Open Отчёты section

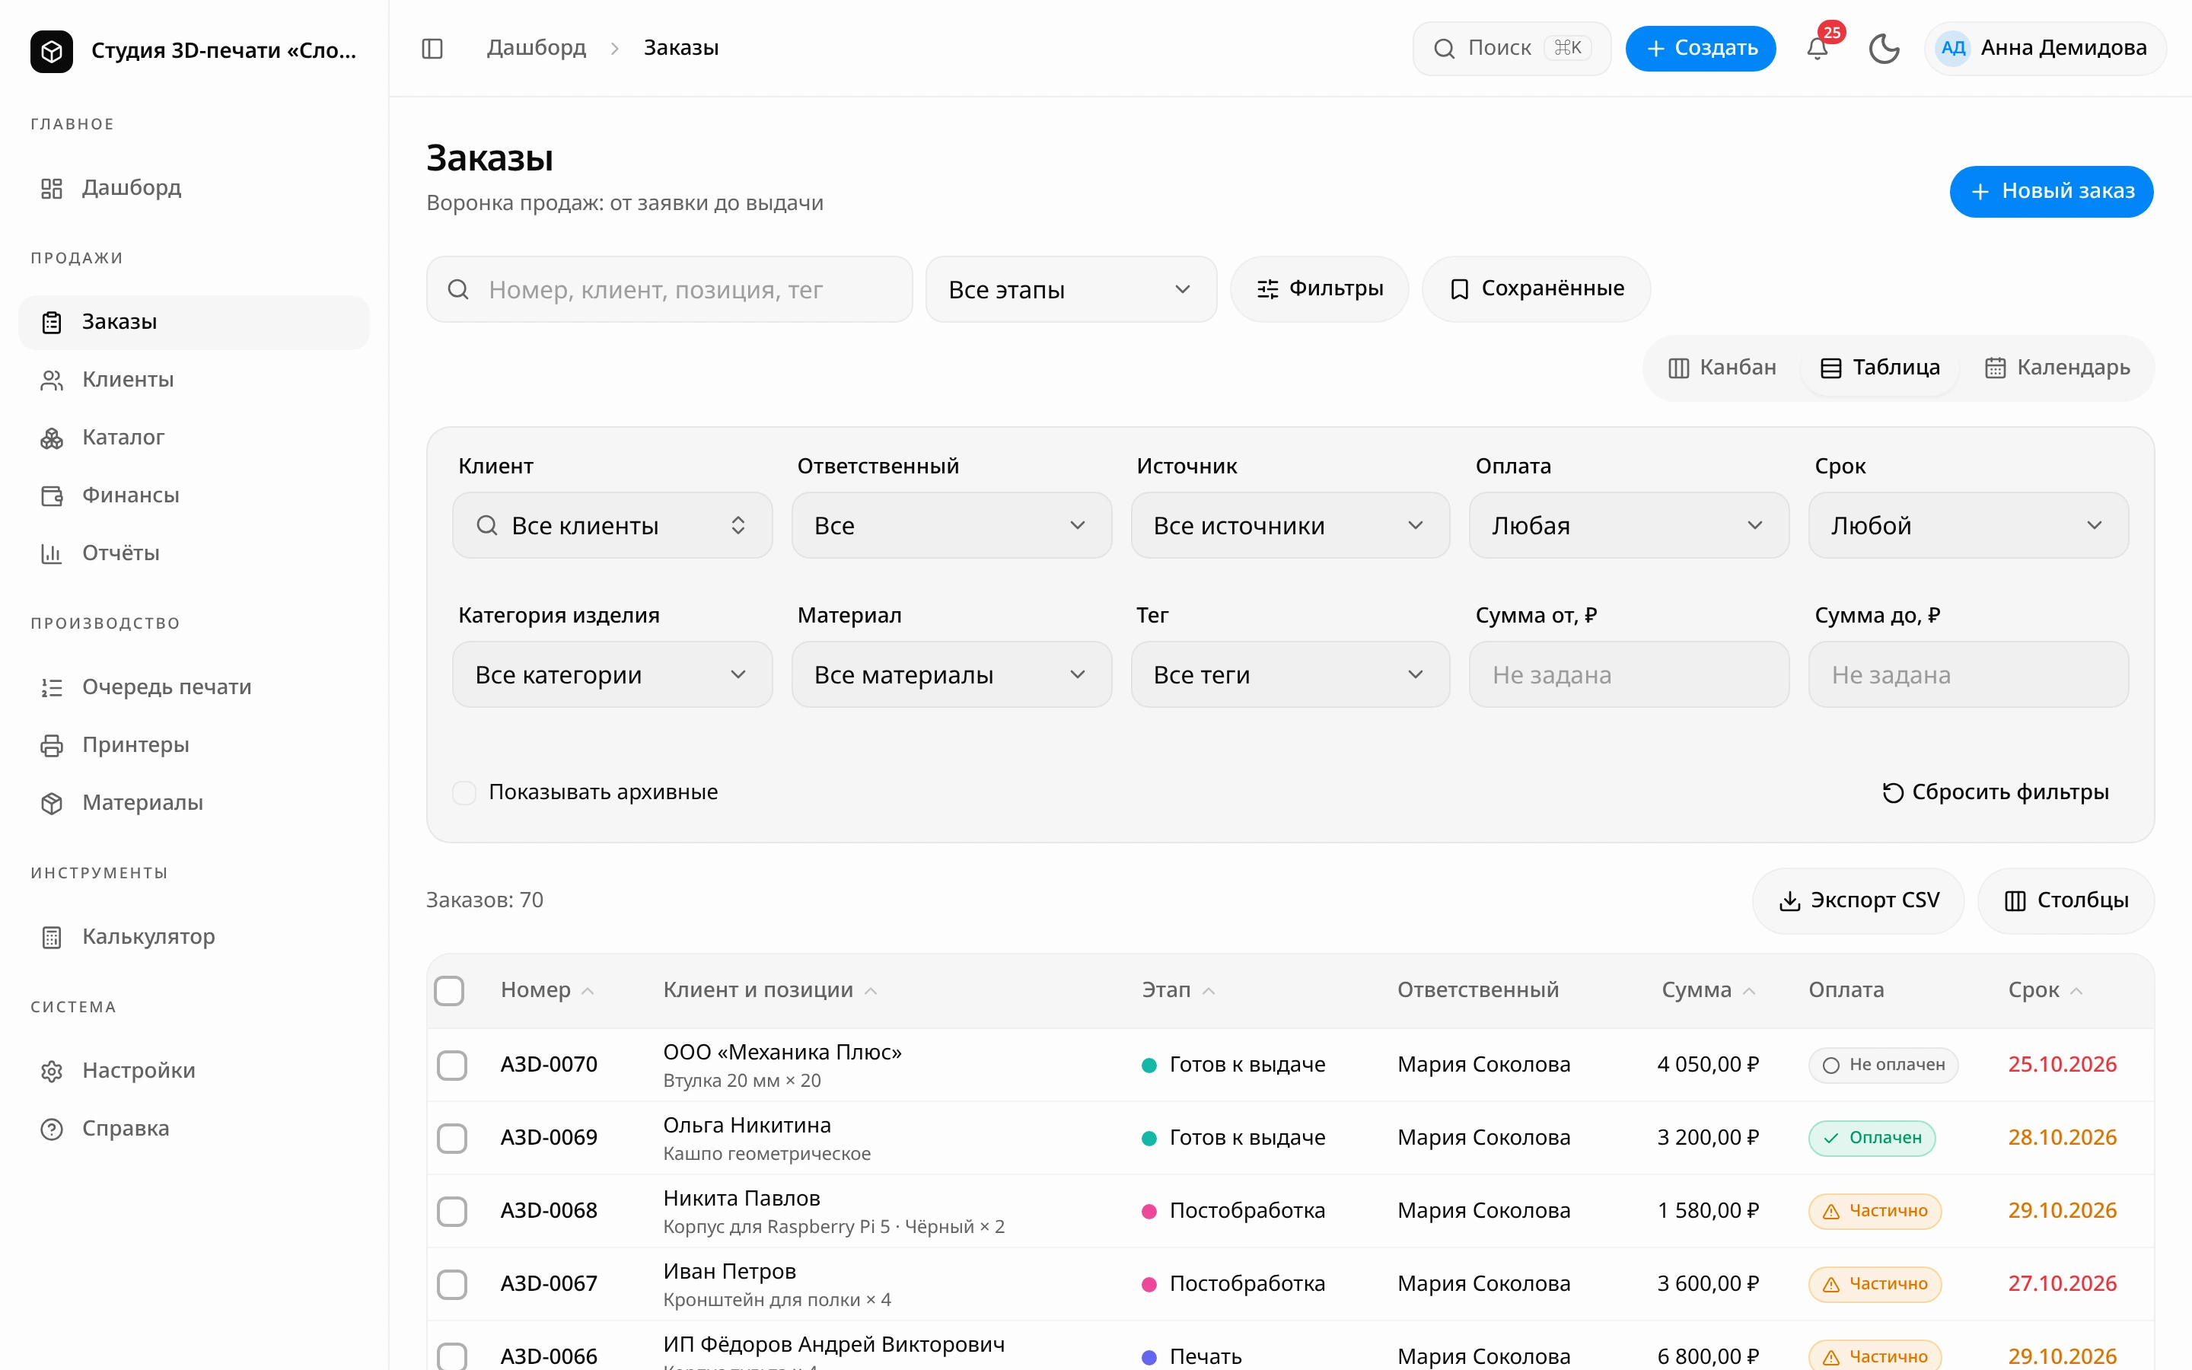(x=194, y=553)
